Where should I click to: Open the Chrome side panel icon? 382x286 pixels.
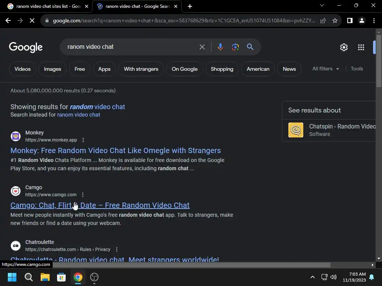[350, 21]
